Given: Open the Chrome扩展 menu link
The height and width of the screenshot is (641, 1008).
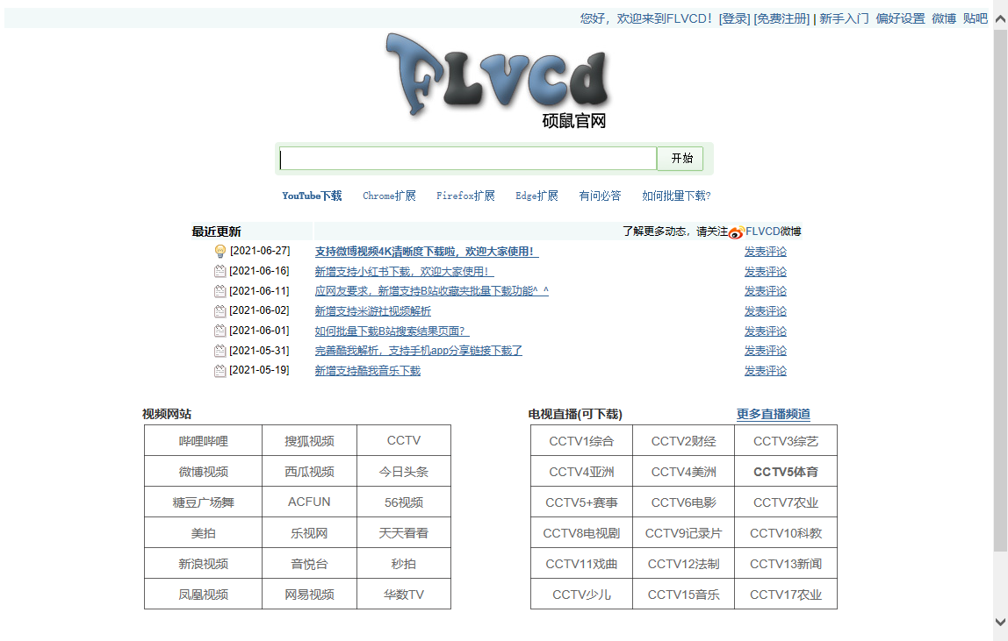Looking at the screenshot, I should click(389, 196).
